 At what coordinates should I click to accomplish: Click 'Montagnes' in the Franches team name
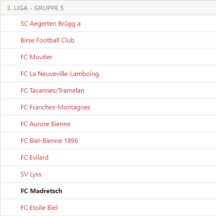pyautogui.click(x=74, y=107)
